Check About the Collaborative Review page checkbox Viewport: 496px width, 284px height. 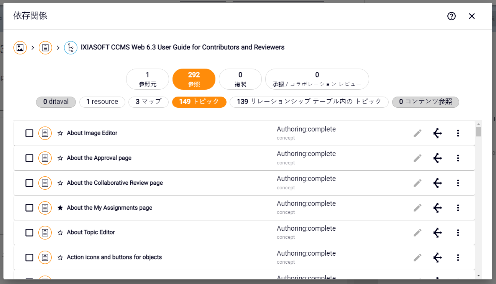29,183
